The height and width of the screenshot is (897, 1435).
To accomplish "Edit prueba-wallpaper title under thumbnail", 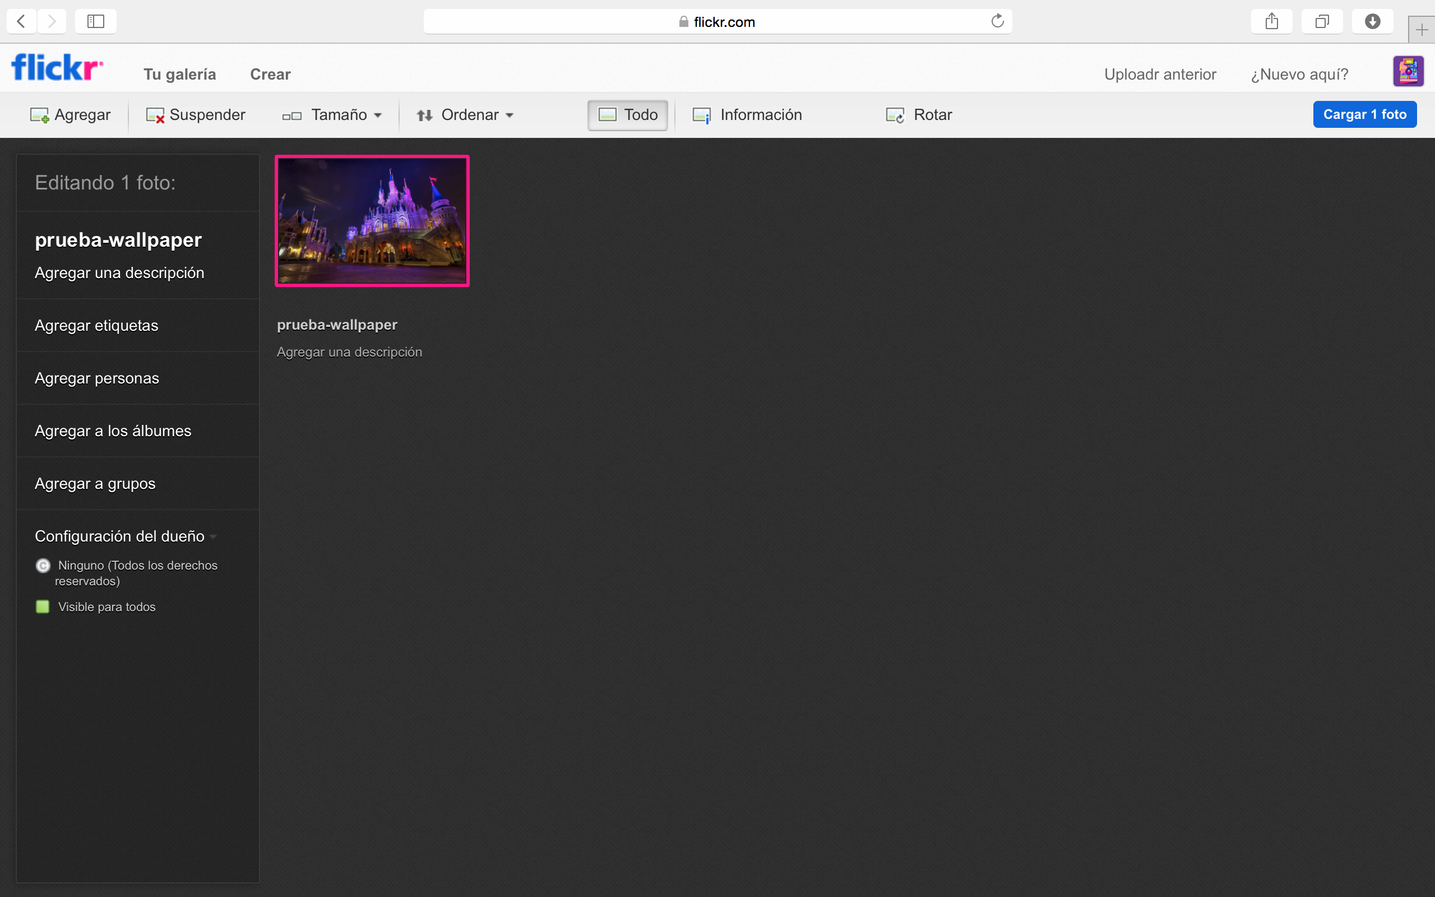I will 337,325.
